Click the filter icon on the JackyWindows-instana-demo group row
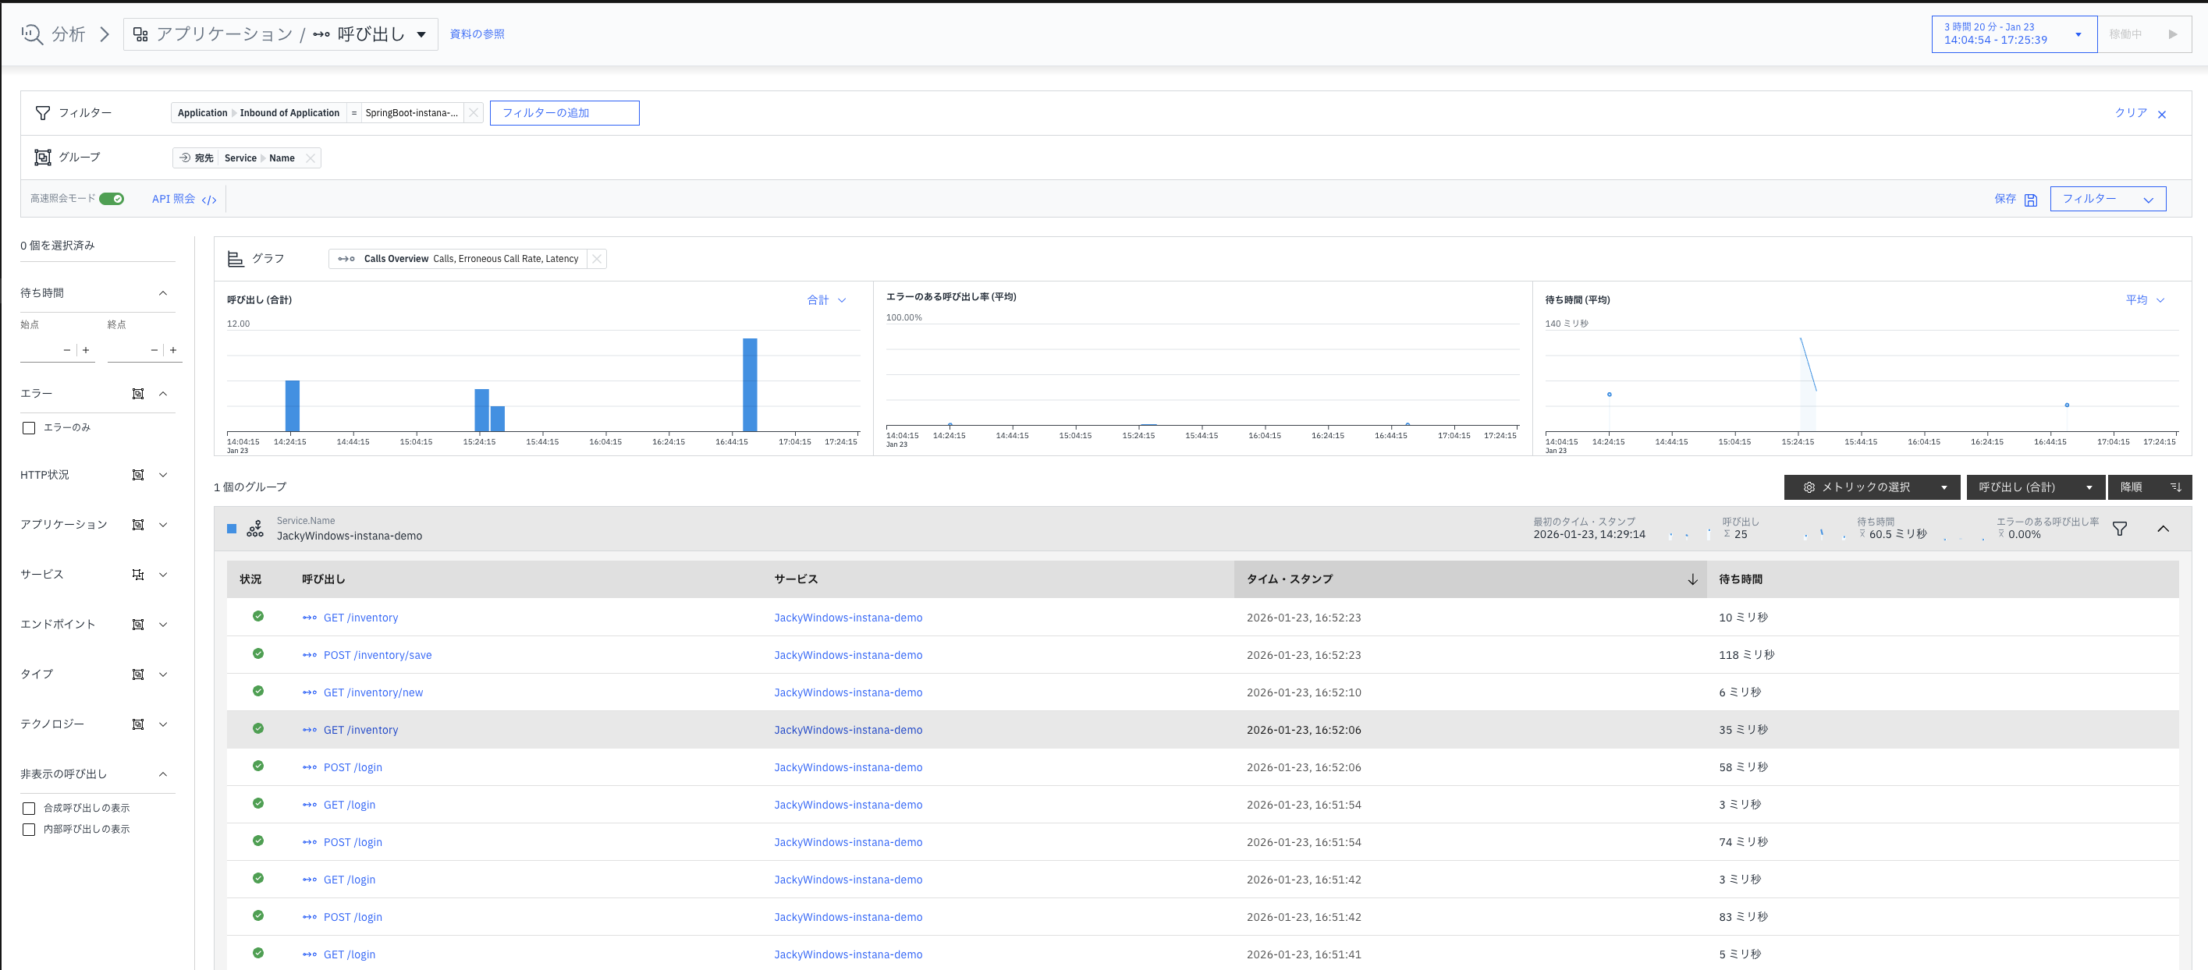Screen dimensions: 2208x970 (2120, 529)
